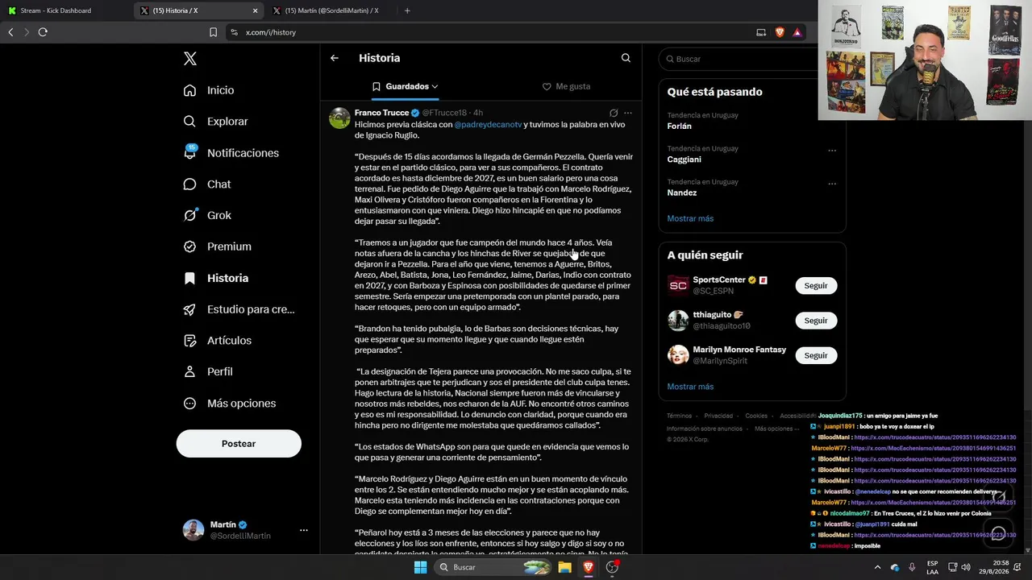The height and width of the screenshot is (580, 1032).
Task: Open the OBS Studio taskbar icon
Action: pos(613,567)
